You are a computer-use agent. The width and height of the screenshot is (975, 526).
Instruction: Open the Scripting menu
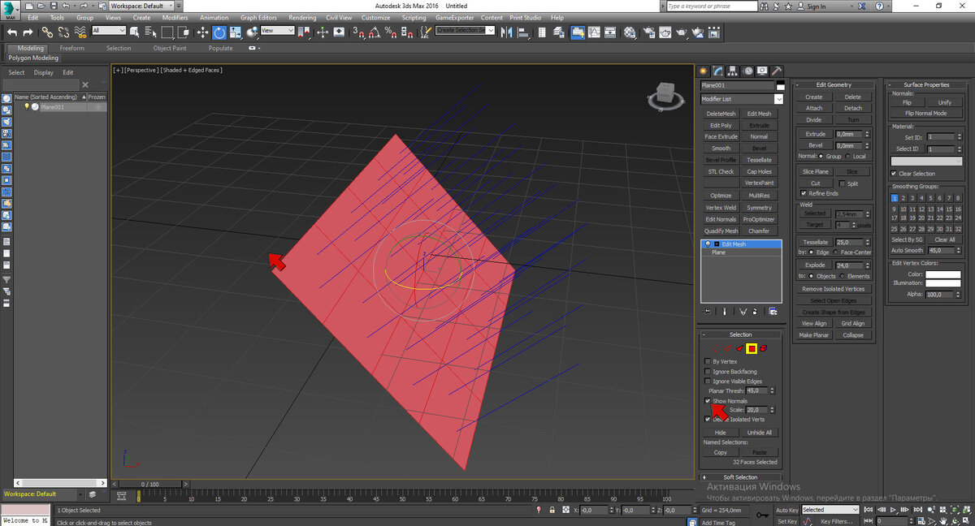pyautogui.click(x=414, y=17)
